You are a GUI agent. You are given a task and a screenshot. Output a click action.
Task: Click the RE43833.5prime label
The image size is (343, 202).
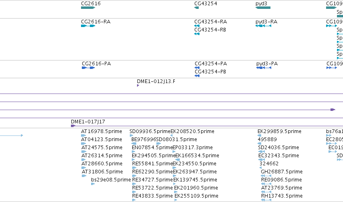pos(152,196)
